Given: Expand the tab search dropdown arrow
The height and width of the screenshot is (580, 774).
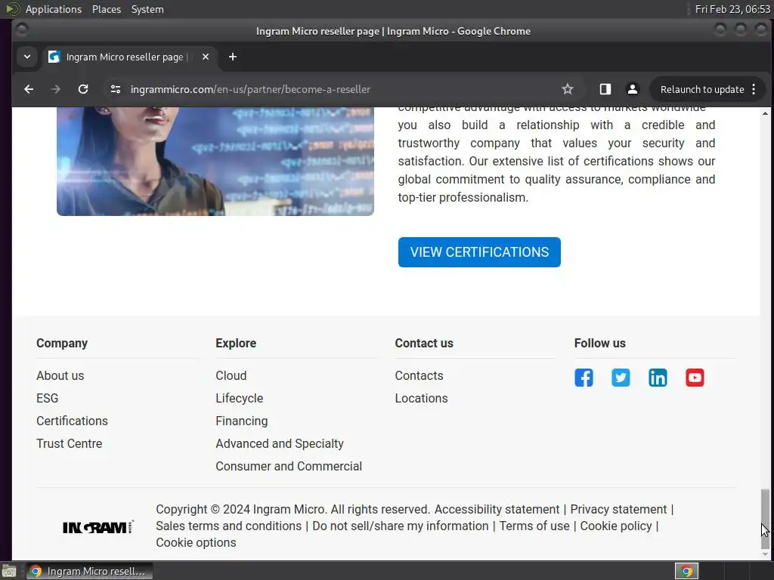Looking at the screenshot, I should pyautogui.click(x=27, y=57).
